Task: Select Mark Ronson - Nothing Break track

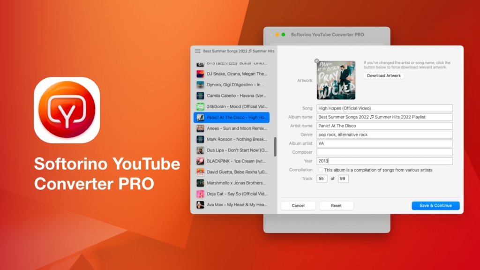Action: pyautogui.click(x=232, y=139)
